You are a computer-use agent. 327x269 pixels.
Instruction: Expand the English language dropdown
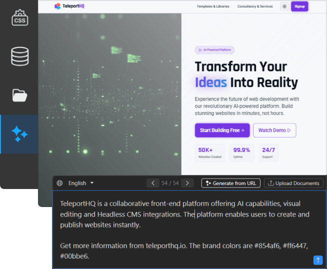coord(81,183)
